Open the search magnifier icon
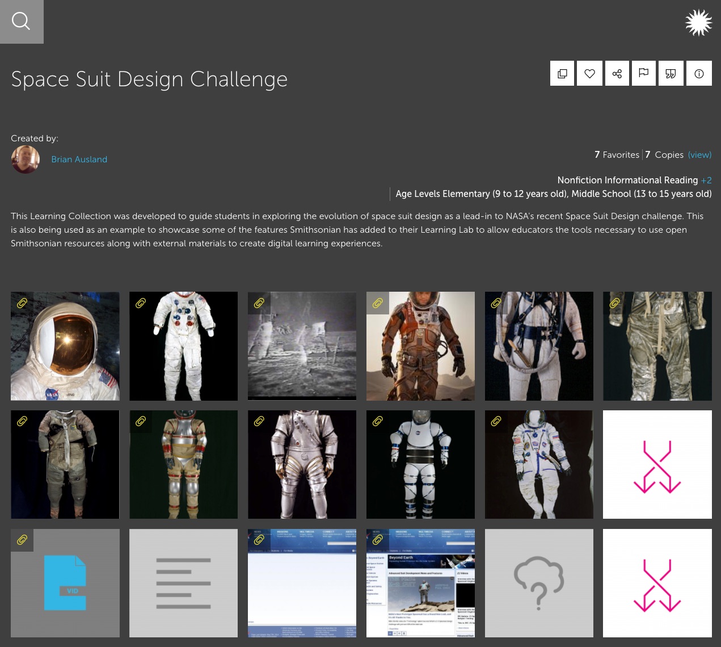This screenshot has height=647, width=721. click(x=21, y=22)
